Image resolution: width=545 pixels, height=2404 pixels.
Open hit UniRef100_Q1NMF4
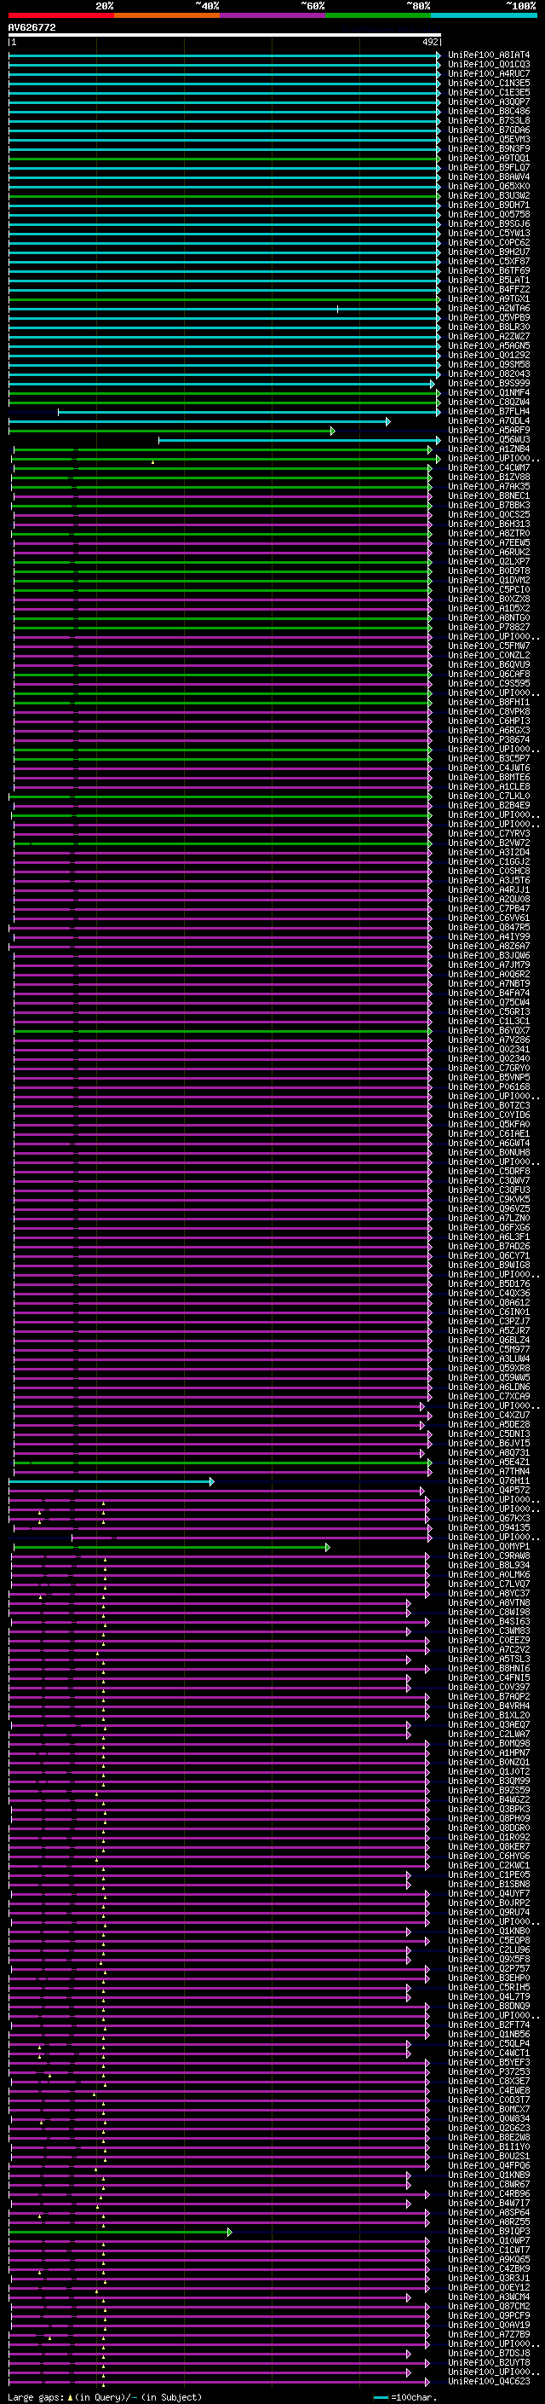488,393
